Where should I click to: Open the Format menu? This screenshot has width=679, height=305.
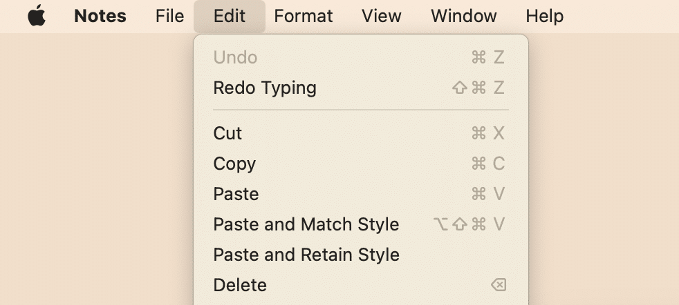[303, 17]
